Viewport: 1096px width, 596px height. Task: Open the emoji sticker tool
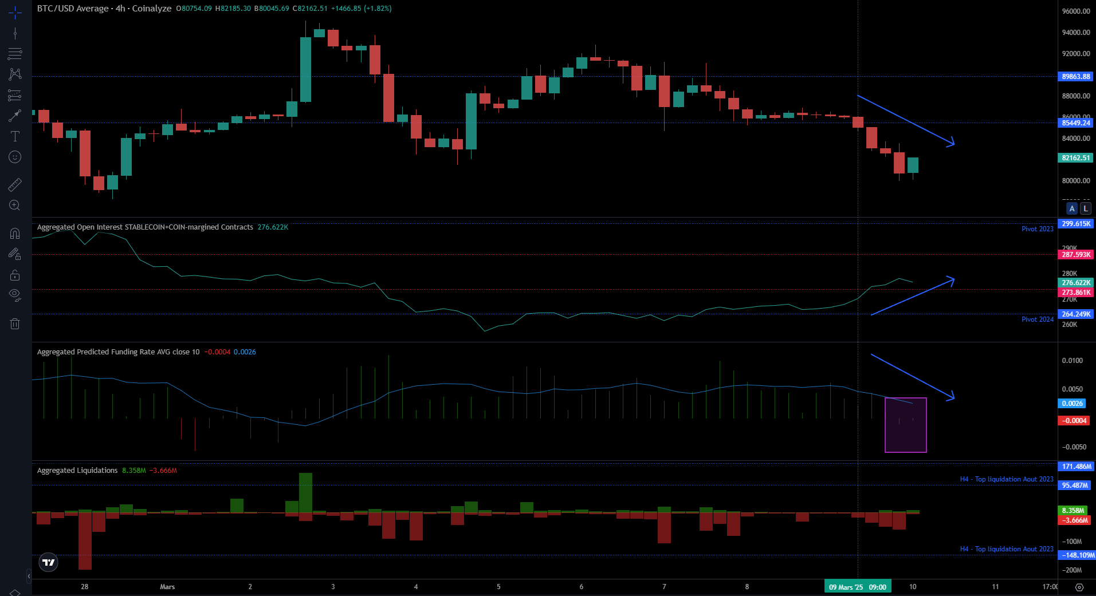15,157
